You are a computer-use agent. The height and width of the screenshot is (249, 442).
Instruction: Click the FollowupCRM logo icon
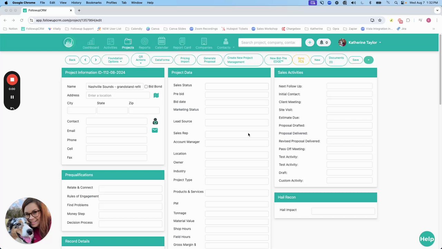68,43
